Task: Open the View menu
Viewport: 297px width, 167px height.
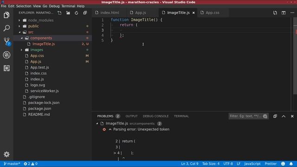Action: [37, 6]
